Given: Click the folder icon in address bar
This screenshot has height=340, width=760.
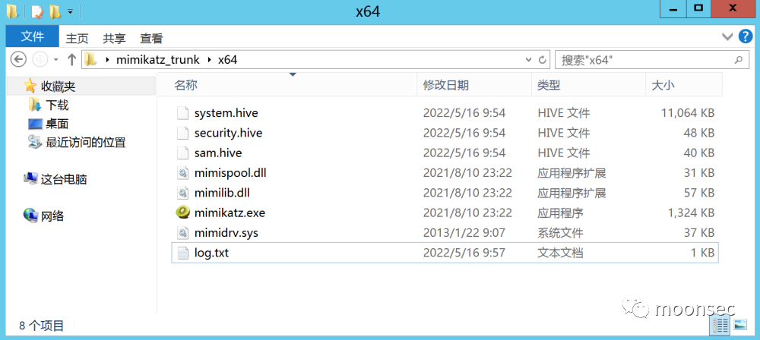Looking at the screenshot, I should tap(90, 59).
